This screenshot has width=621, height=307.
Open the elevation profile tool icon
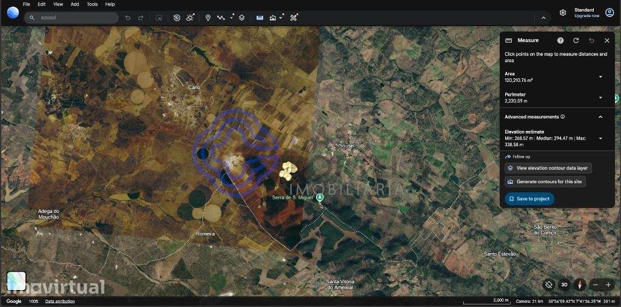pos(273,18)
